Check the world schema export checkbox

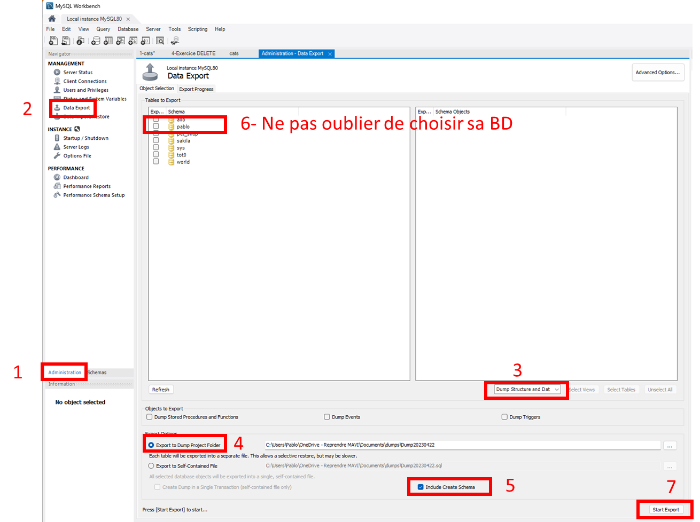click(156, 161)
